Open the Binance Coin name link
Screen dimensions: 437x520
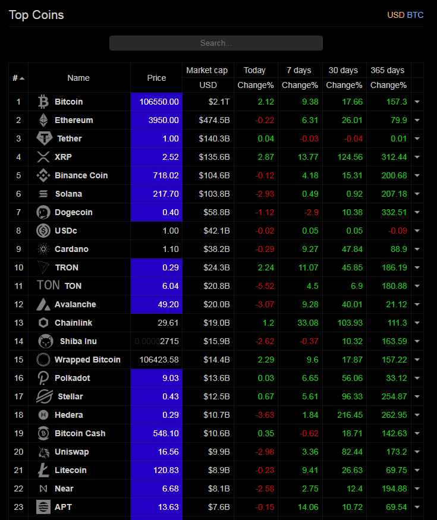[x=81, y=175]
